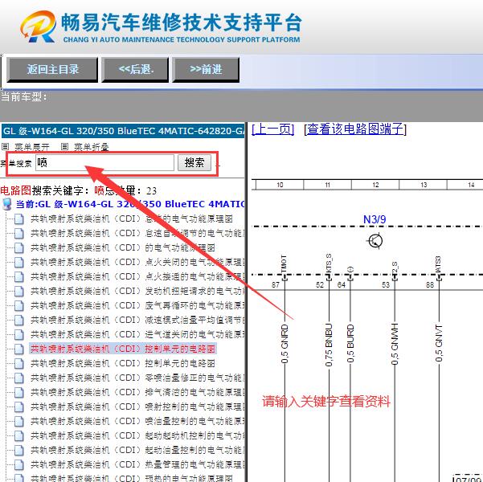The image size is (483, 482).
Task: Click the 0,75 BNBU wire label
Action: [329, 345]
